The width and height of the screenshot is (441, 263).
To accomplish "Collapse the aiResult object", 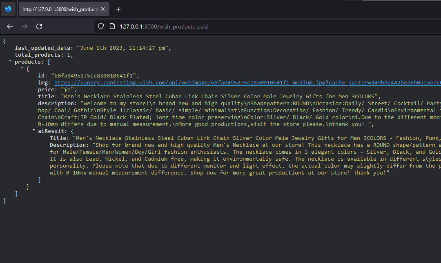I will point(33,131).
